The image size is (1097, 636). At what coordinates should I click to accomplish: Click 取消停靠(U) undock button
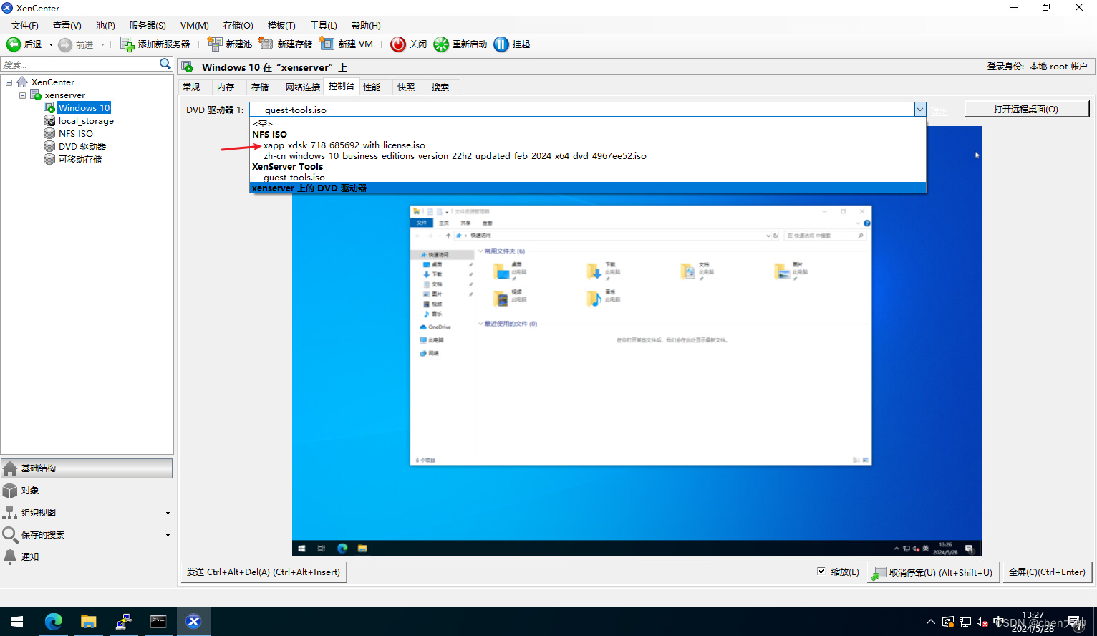coord(933,572)
